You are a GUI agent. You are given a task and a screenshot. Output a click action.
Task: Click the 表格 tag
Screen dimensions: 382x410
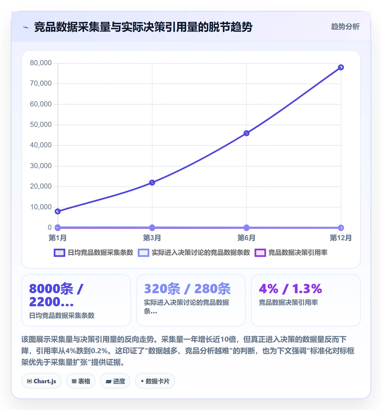pos(81,381)
